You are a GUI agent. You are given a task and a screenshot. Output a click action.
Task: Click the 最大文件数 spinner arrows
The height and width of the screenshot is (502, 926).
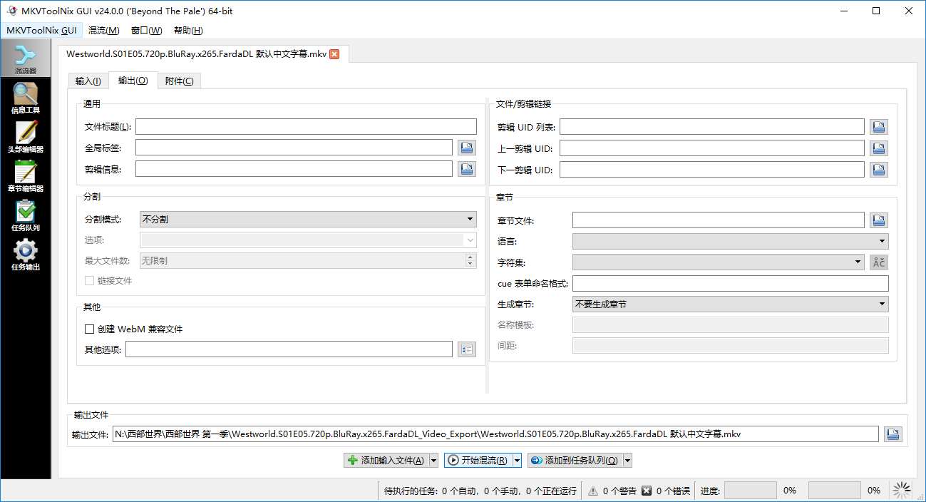[x=470, y=261]
